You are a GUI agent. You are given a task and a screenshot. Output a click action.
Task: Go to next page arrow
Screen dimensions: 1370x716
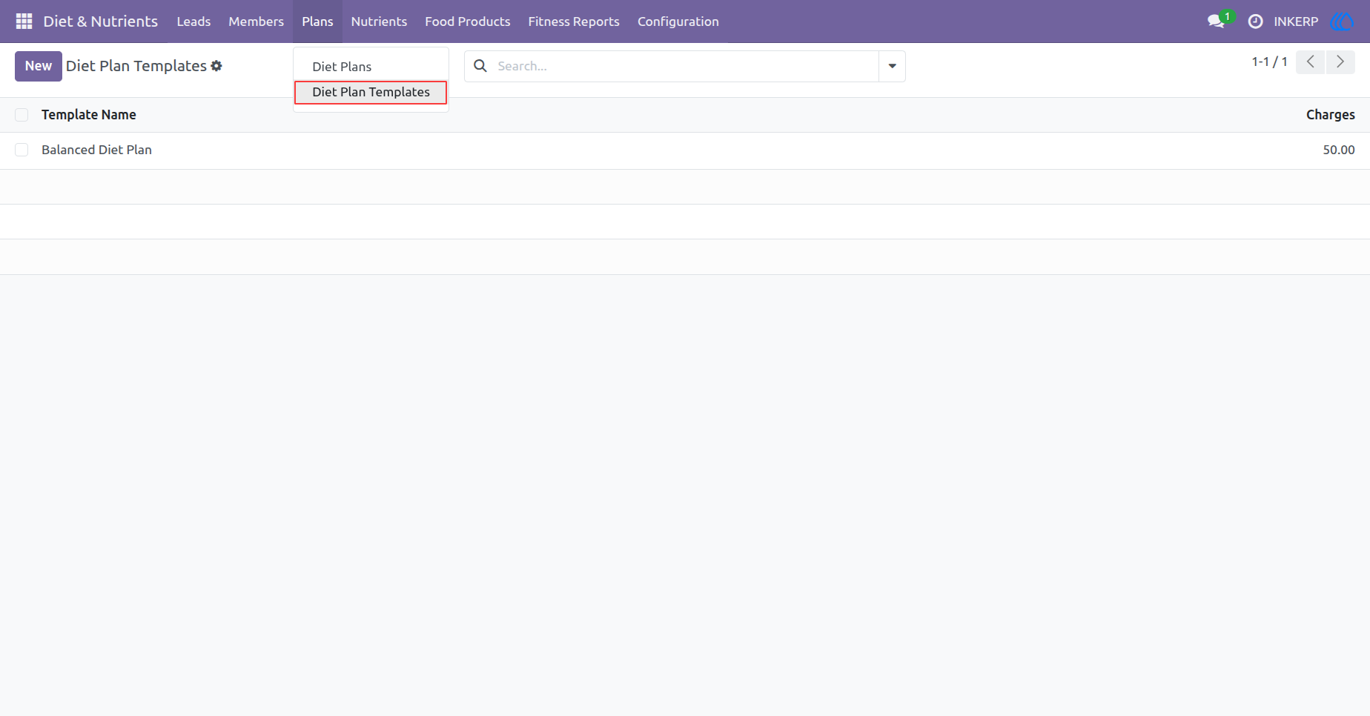pyautogui.click(x=1340, y=62)
